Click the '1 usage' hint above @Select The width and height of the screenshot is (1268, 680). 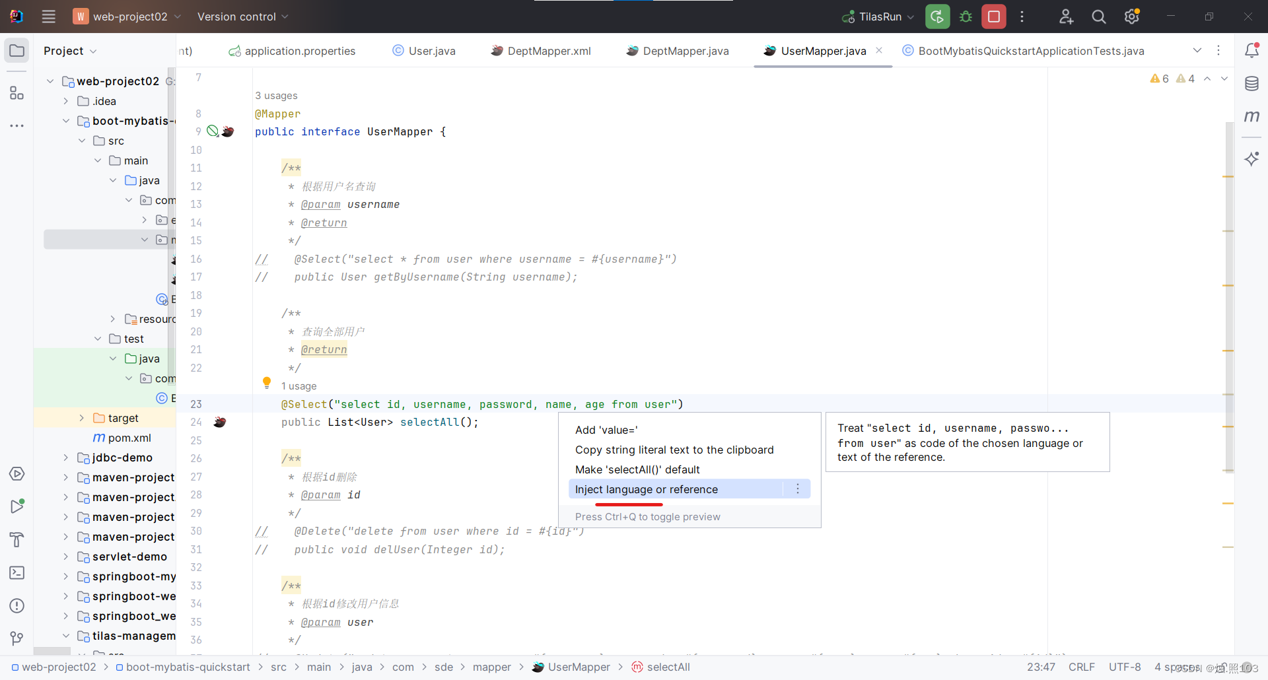point(299,386)
